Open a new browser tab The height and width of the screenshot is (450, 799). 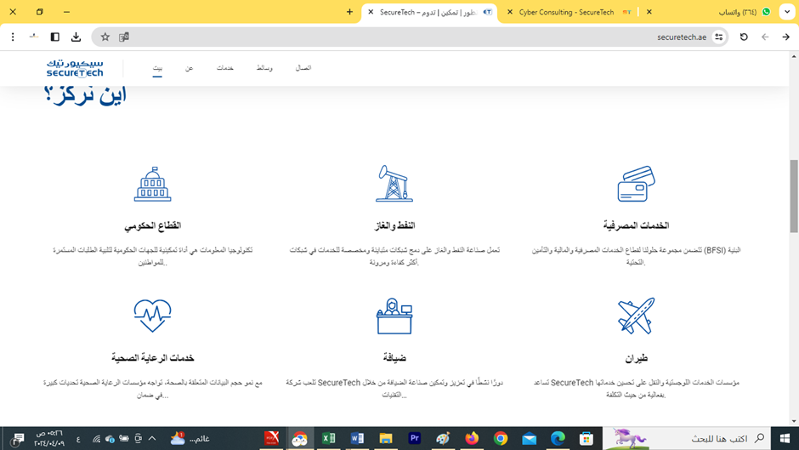[x=349, y=12]
